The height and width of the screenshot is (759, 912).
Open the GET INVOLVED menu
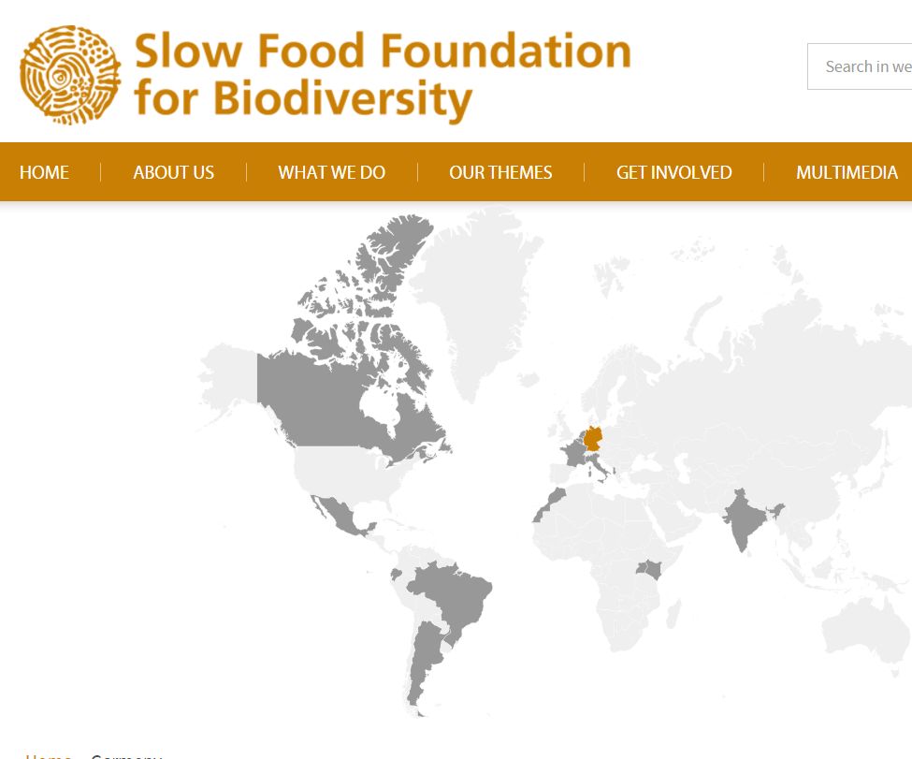[673, 172]
